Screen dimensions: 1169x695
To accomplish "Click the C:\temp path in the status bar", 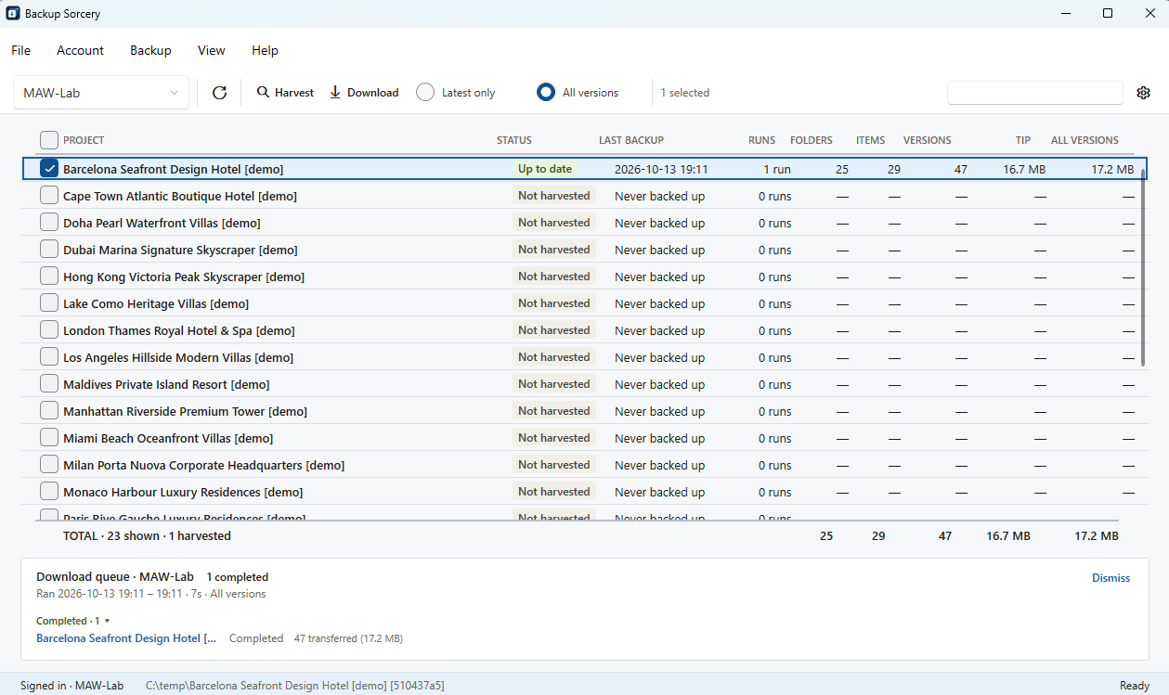I will coord(295,686).
